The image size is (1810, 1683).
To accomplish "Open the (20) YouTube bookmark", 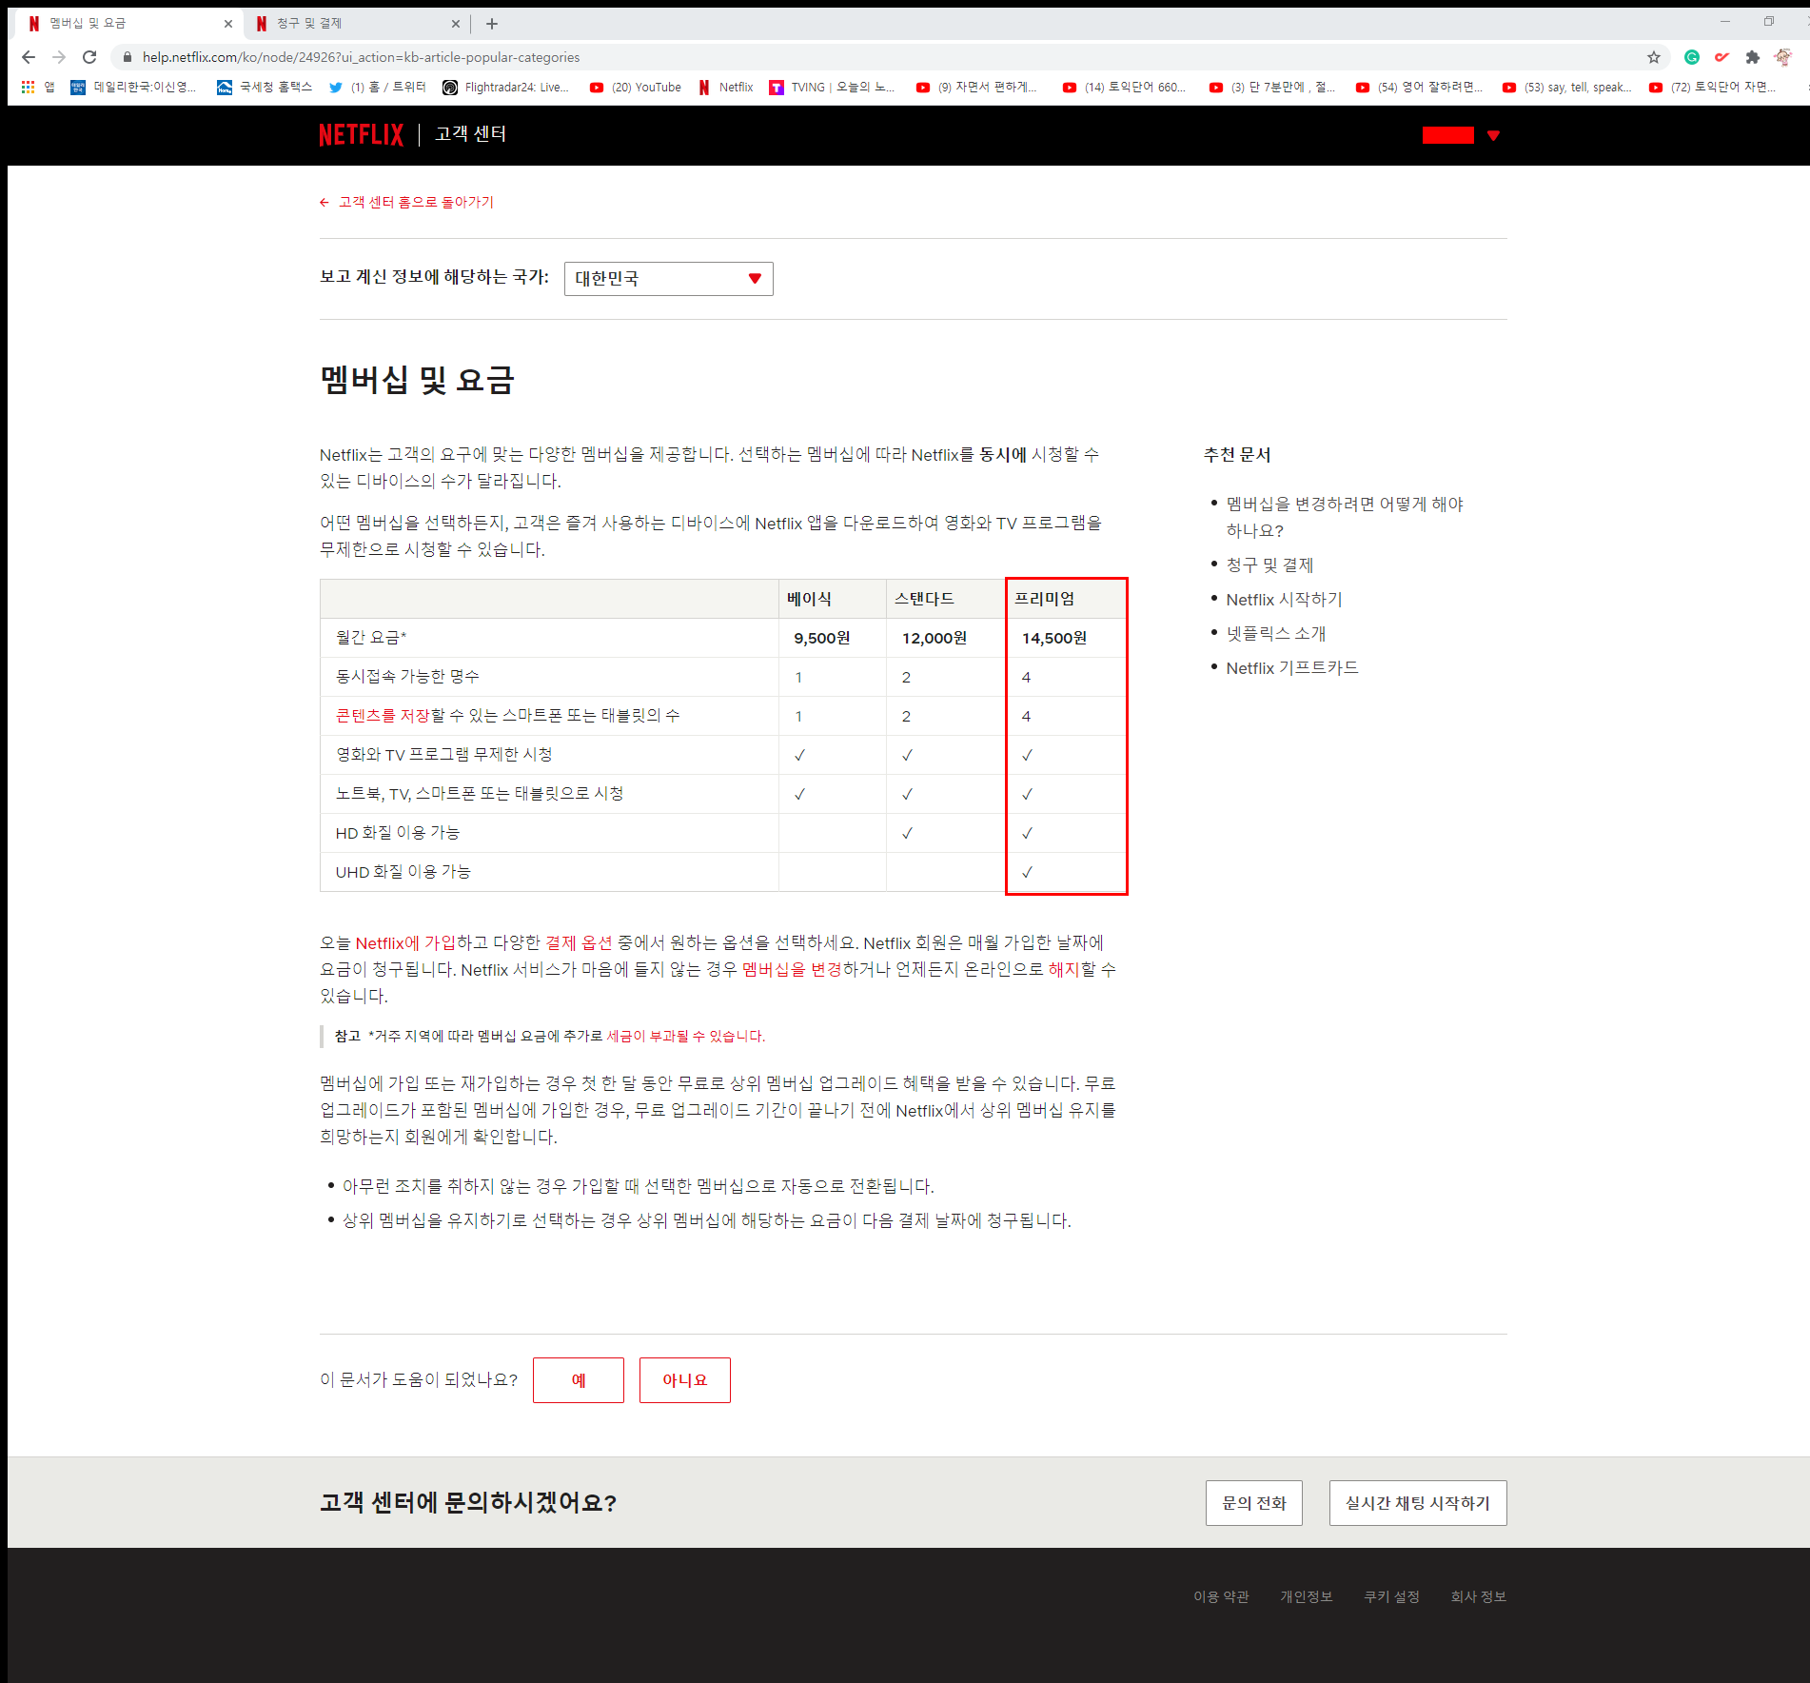I will [x=636, y=87].
